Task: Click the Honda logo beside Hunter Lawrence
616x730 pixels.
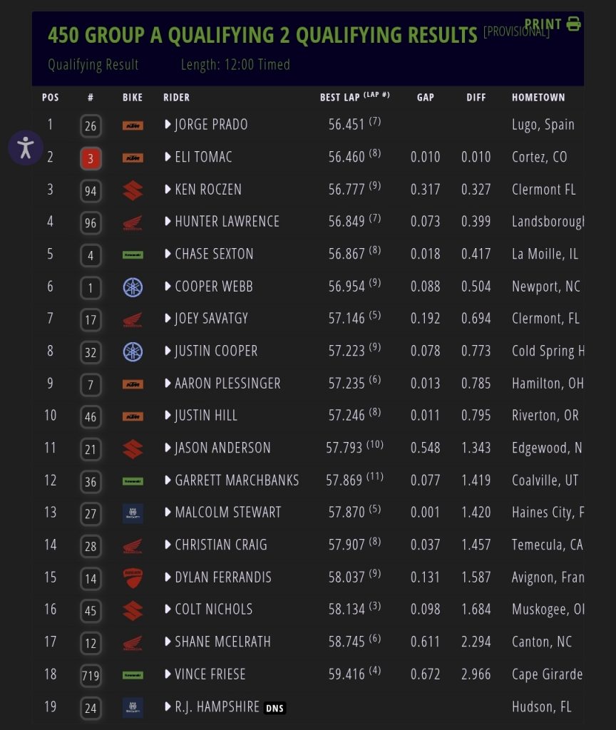Action: [x=133, y=222]
